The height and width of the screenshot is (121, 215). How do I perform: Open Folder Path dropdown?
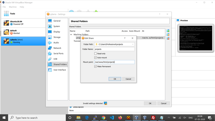[x=133, y=44]
